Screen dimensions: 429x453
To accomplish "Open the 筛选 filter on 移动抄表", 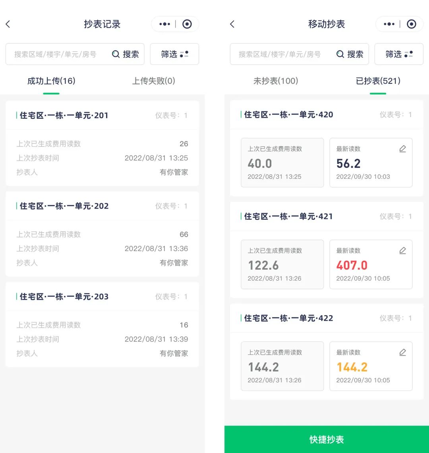I will click(x=399, y=54).
